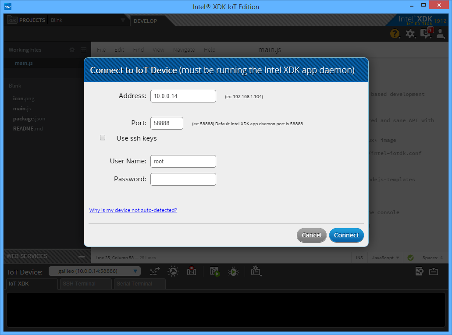Click the Working Files gear icon

click(72, 50)
